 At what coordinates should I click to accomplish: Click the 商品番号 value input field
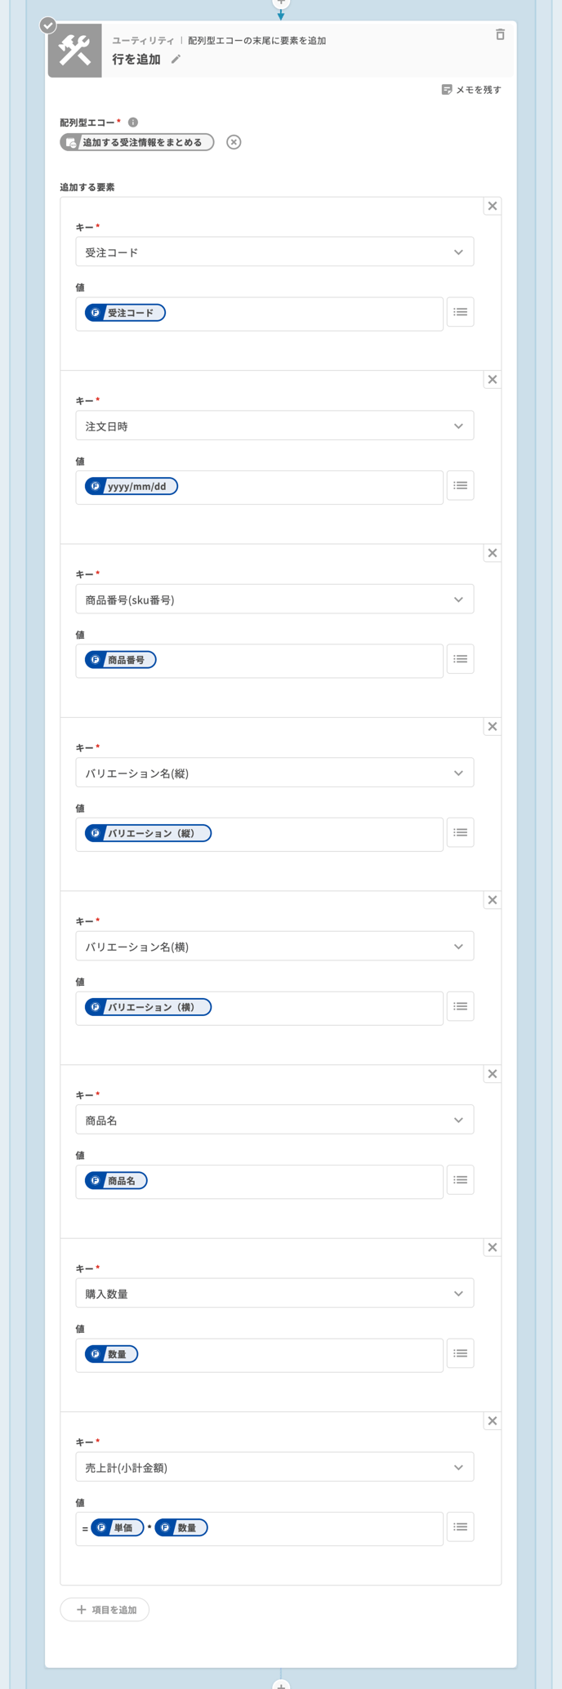click(294, 660)
